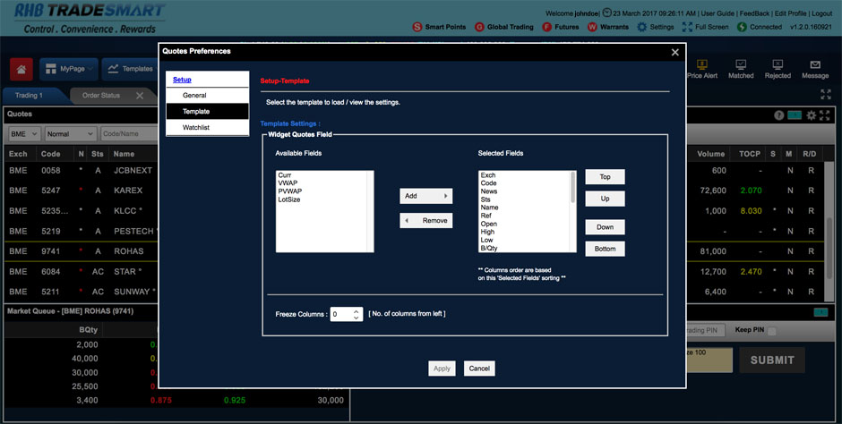The image size is (842, 424).
Task: Expand the BME exchange dropdown
Action: click(23, 133)
